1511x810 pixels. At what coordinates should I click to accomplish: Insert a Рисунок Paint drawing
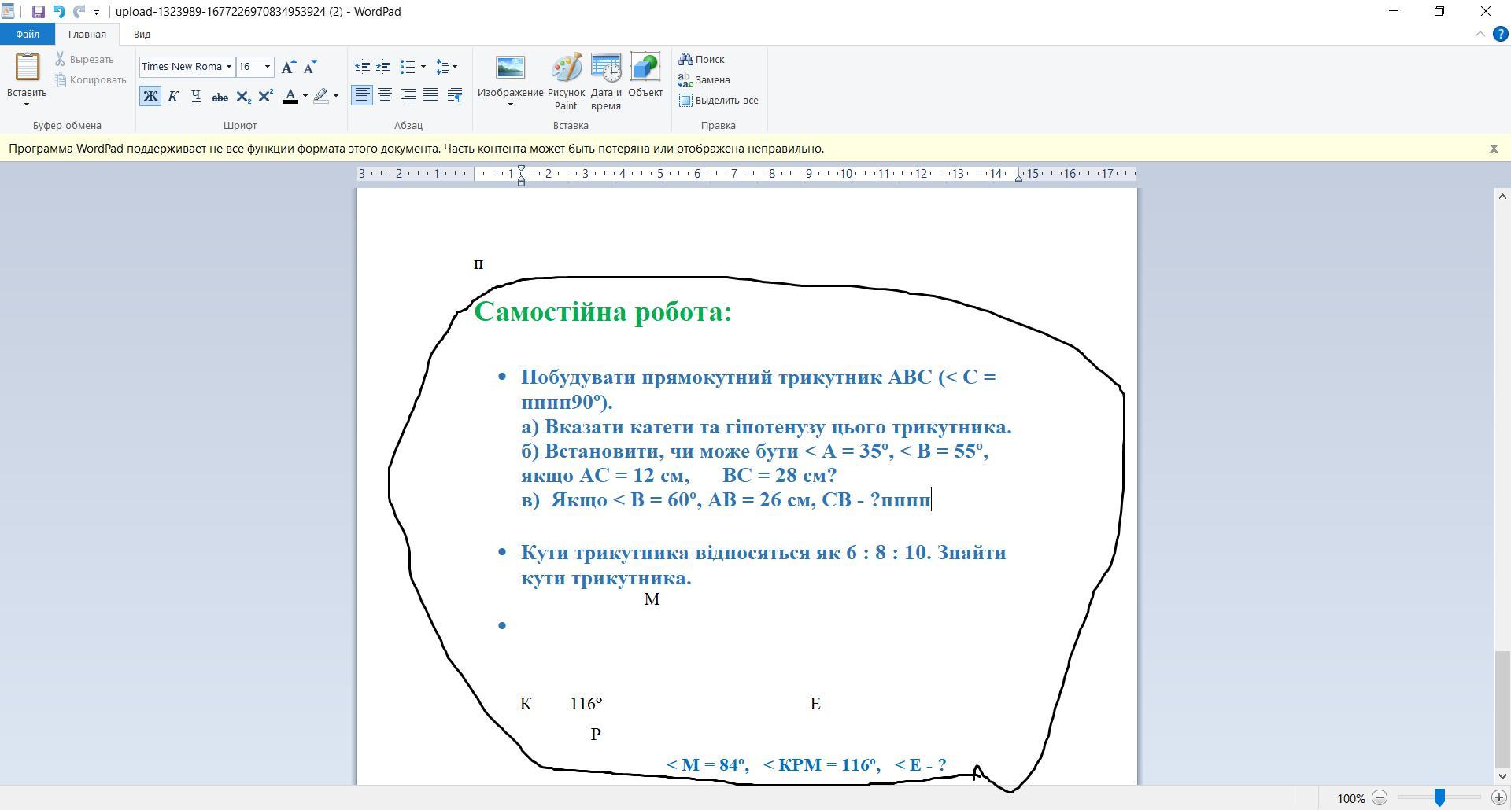pyautogui.click(x=566, y=82)
